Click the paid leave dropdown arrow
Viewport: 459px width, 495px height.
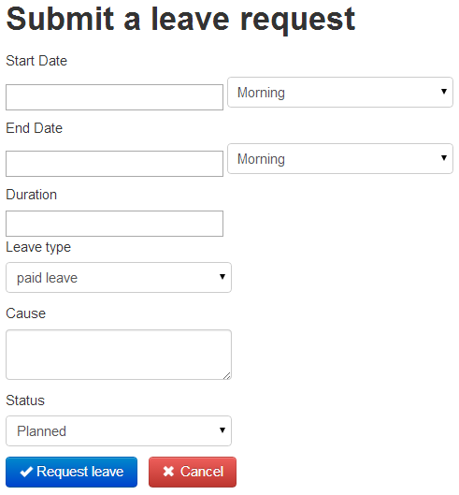click(222, 277)
